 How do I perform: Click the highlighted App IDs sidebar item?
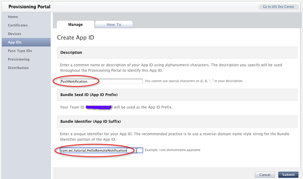[x=15, y=42]
